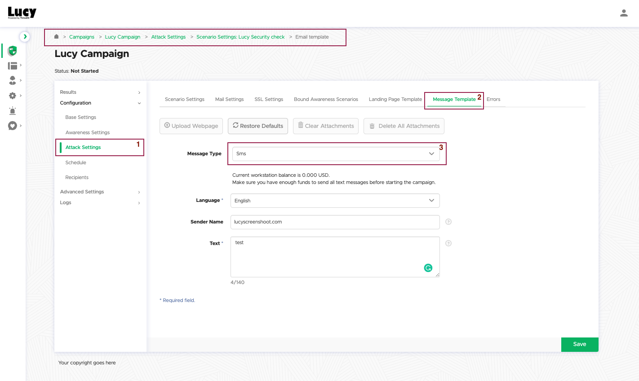Click 'Your copyright goes here' footer text
The height and width of the screenshot is (381, 639).
click(87, 363)
